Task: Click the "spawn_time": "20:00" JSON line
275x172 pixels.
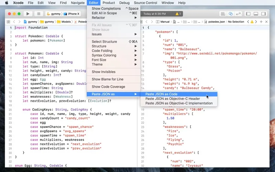Action: tap(184, 109)
